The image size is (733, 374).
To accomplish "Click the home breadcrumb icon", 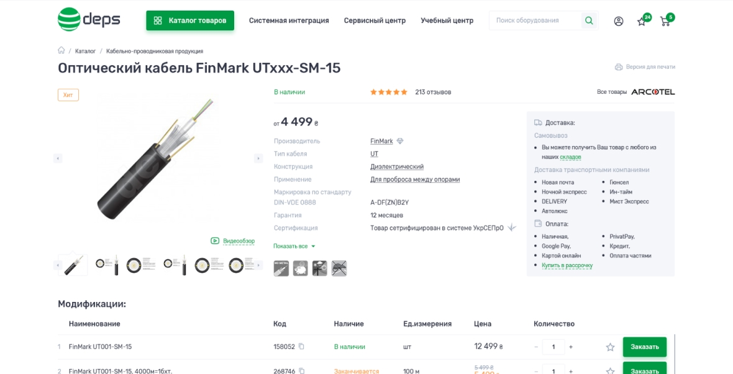I will [x=61, y=51].
